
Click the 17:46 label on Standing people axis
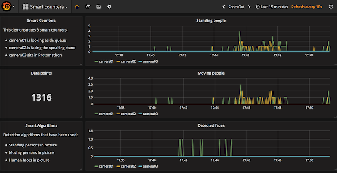click(246, 55)
